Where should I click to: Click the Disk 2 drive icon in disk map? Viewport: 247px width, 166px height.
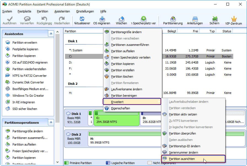click(x=68, y=134)
